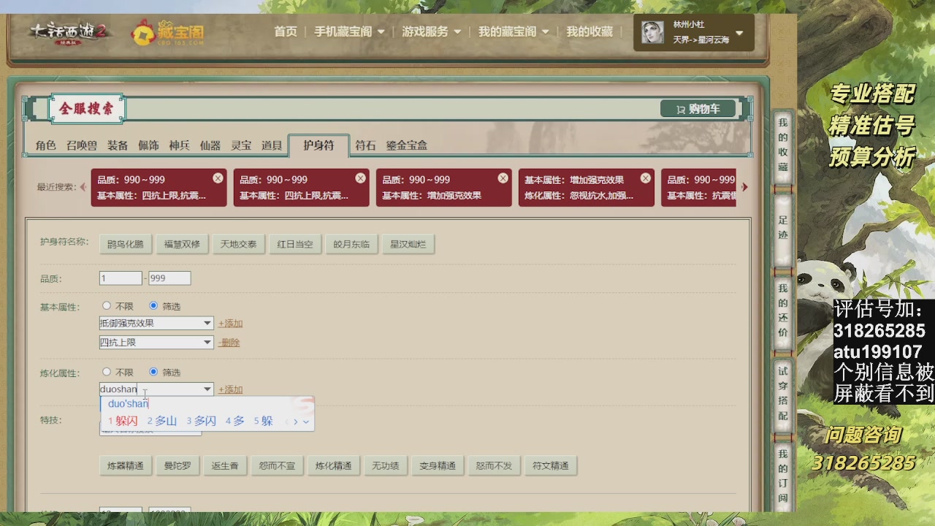Switch to the 角色 tab
This screenshot has width=935, height=526.
(x=45, y=145)
